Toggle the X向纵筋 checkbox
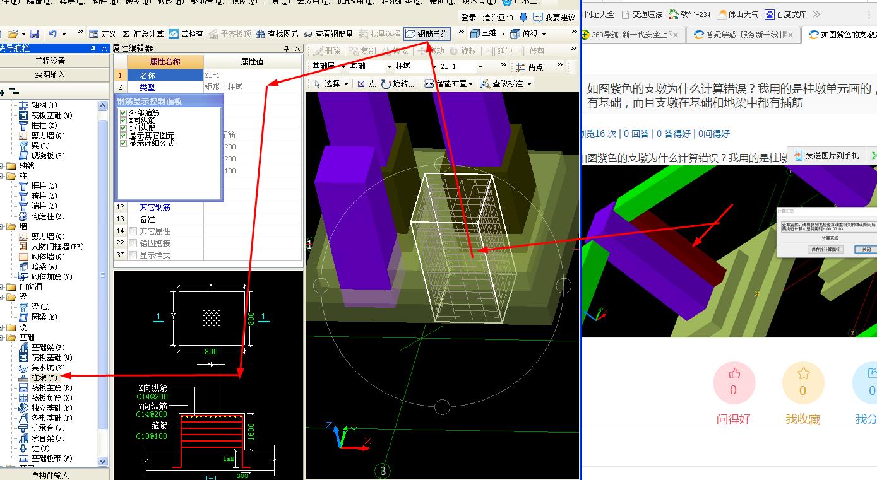The height and width of the screenshot is (480, 877). coord(123,120)
